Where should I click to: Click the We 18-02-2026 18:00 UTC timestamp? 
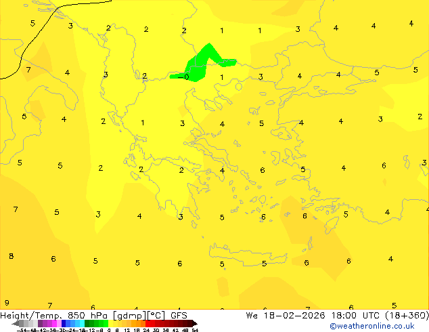tap(314, 315)
